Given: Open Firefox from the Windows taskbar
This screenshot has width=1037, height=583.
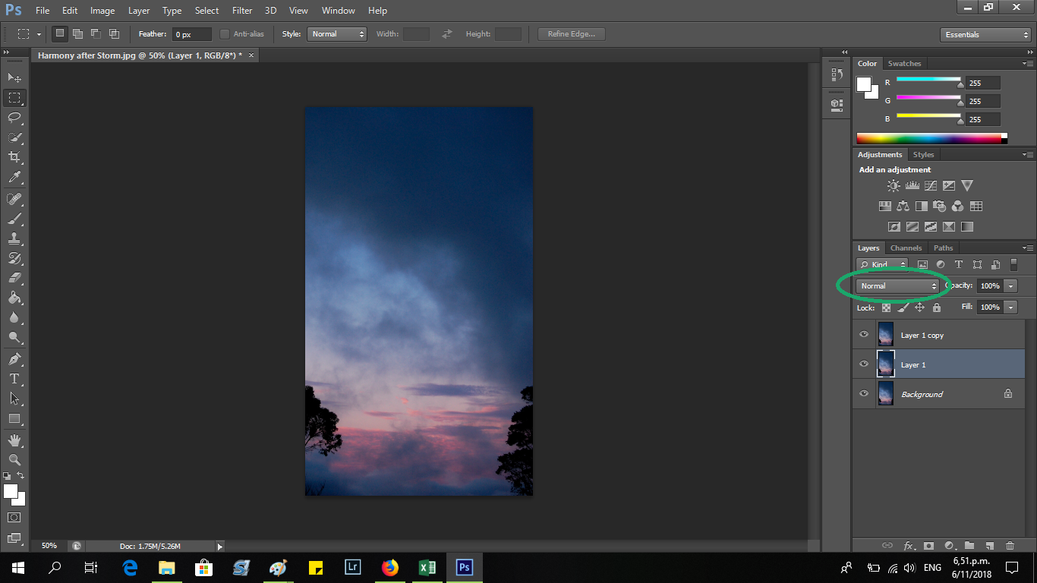Looking at the screenshot, I should pyautogui.click(x=390, y=567).
